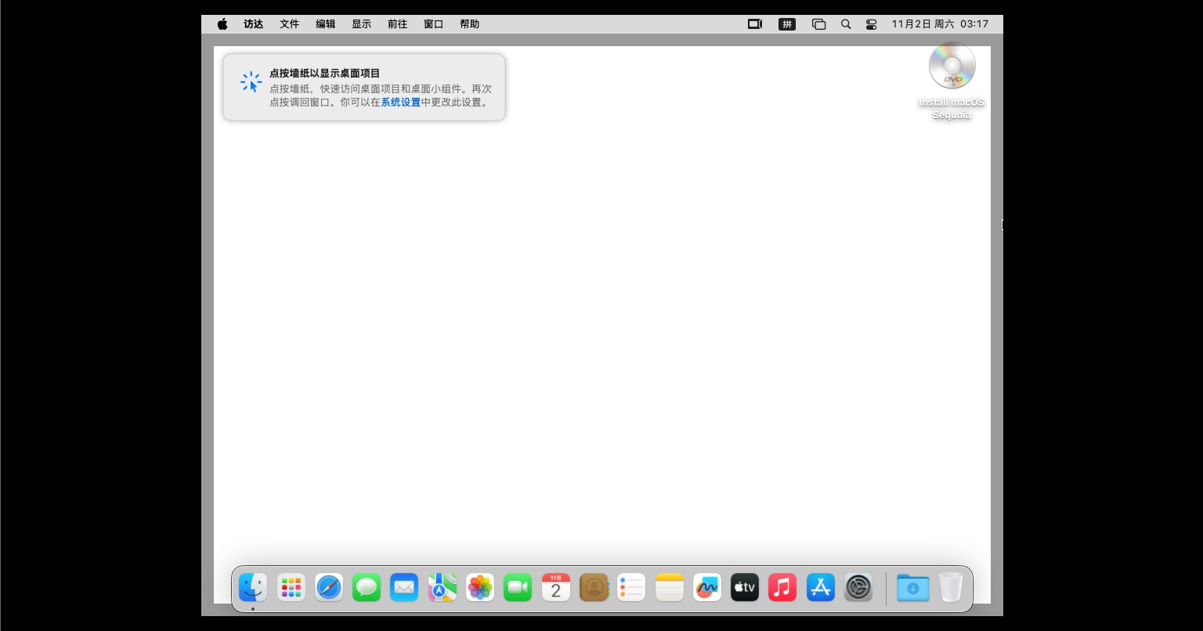The width and height of the screenshot is (1203, 631).
Task: Open System Settings gear in Dock
Action: point(858,587)
